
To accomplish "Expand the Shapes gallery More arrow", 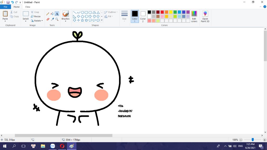I will [x=102, y=20].
